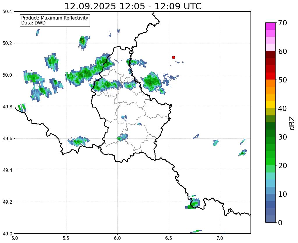Image resolution: width=298 pixels, height=243 pixels.
Task: Click the echo cell near 49.6N 5.6E
Action: click(78, 141)
